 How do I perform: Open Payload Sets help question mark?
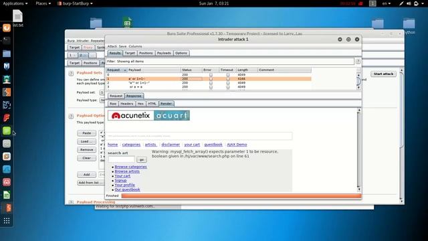(71, 73)
